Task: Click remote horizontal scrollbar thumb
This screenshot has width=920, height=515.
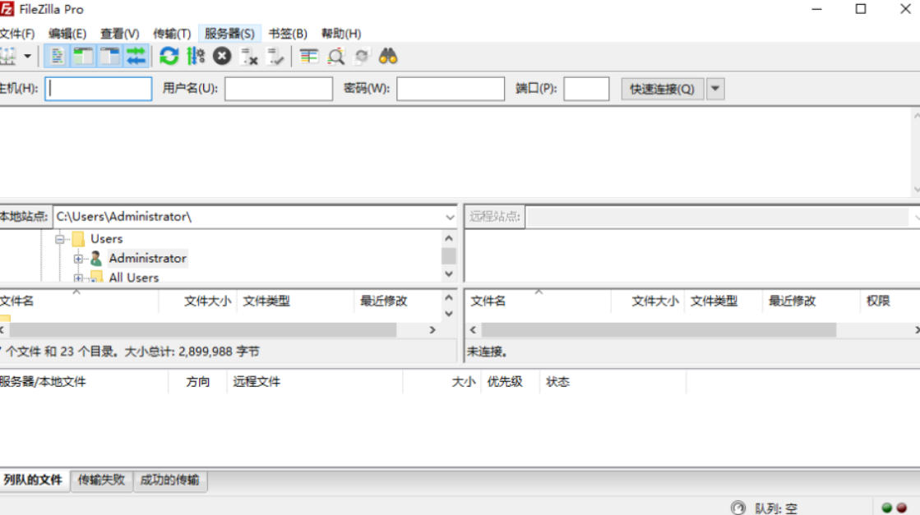Action: pyautogui.click(x=659, y=330)
